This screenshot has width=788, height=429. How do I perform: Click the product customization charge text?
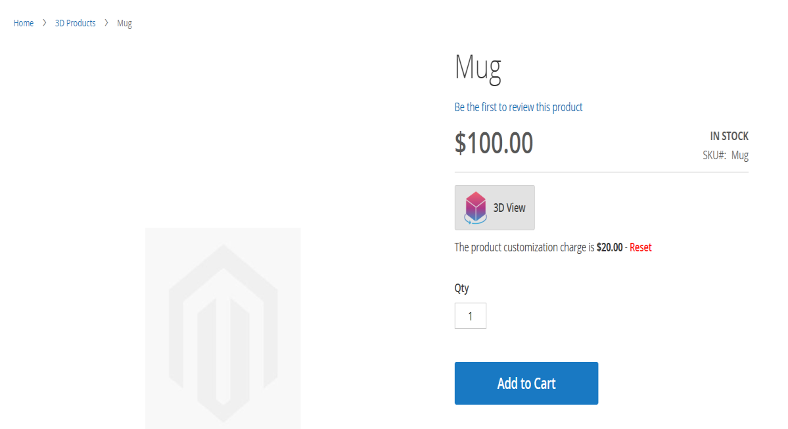tap(524, 247)
